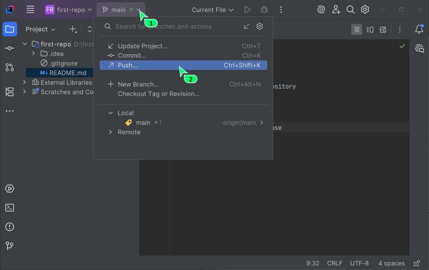Choose Commit... menu item
This screenshot has width=429, height=270.
coord(183,56)
